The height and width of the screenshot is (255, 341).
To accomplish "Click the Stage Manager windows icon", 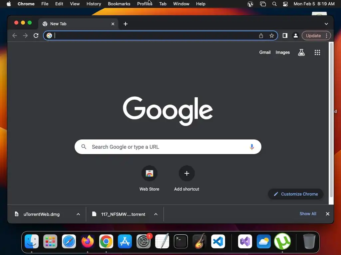I will click(263, 4).
